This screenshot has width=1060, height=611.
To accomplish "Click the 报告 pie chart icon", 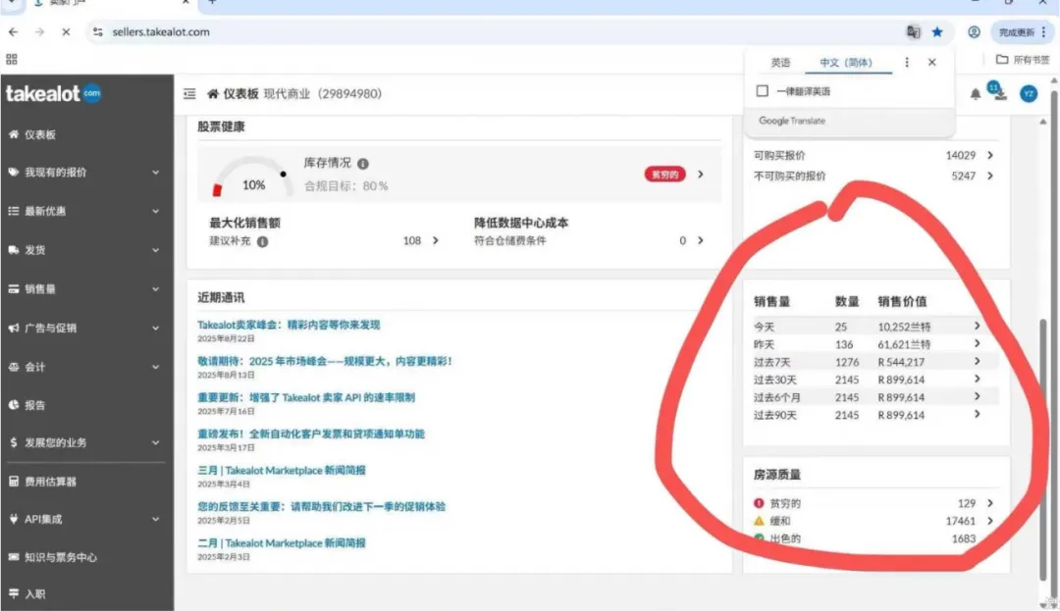I will (x=14, y=405).
